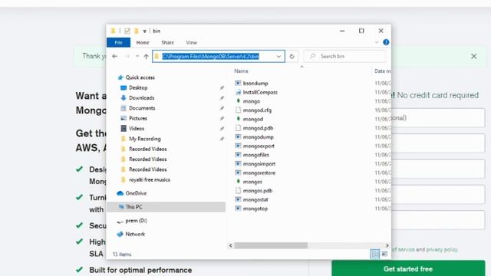The image size is (491, 276).
Task: Select the mongoimport file icon
Action: (x=238, y=163)
